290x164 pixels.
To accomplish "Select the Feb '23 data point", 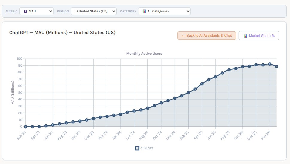I will tap(26, 127).
